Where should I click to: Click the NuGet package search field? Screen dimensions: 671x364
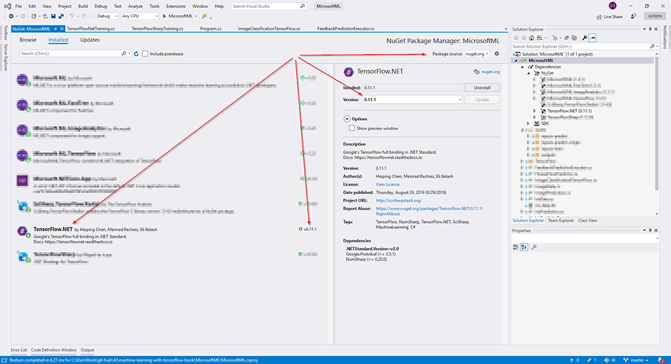[x=72, y=53]
